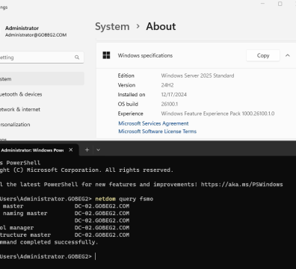Screen dimensions: 296x269
Task: Collapse the Windows specifications section
Action: pyautogui.click(x=288, y=55)
